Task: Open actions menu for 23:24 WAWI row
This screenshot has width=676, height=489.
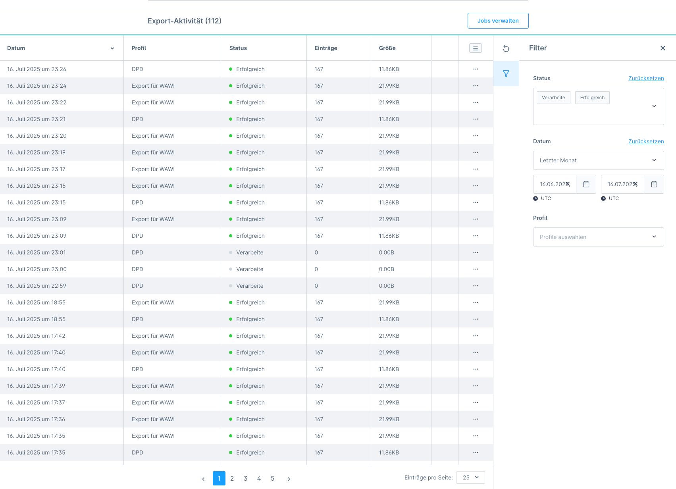Action: coord(476,86)
